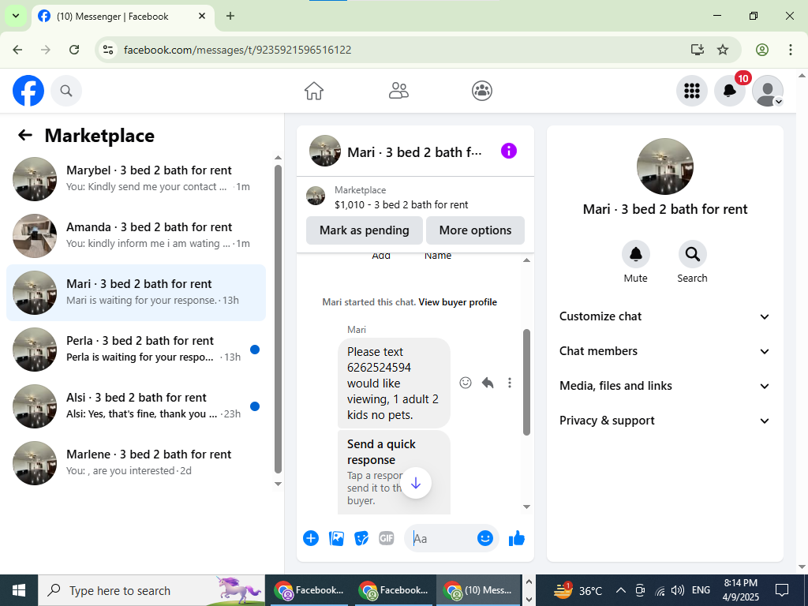Search in conversation magnifier icon
808x606 pixels.
(x=692, y=254)
